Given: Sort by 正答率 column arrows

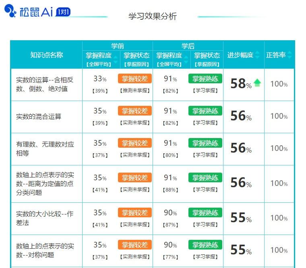Looking at the screenshot, I should click(289, 55).
